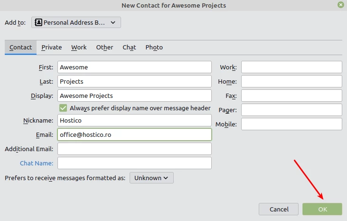Toggle Always prefer display name checkbox

point(63,108)
